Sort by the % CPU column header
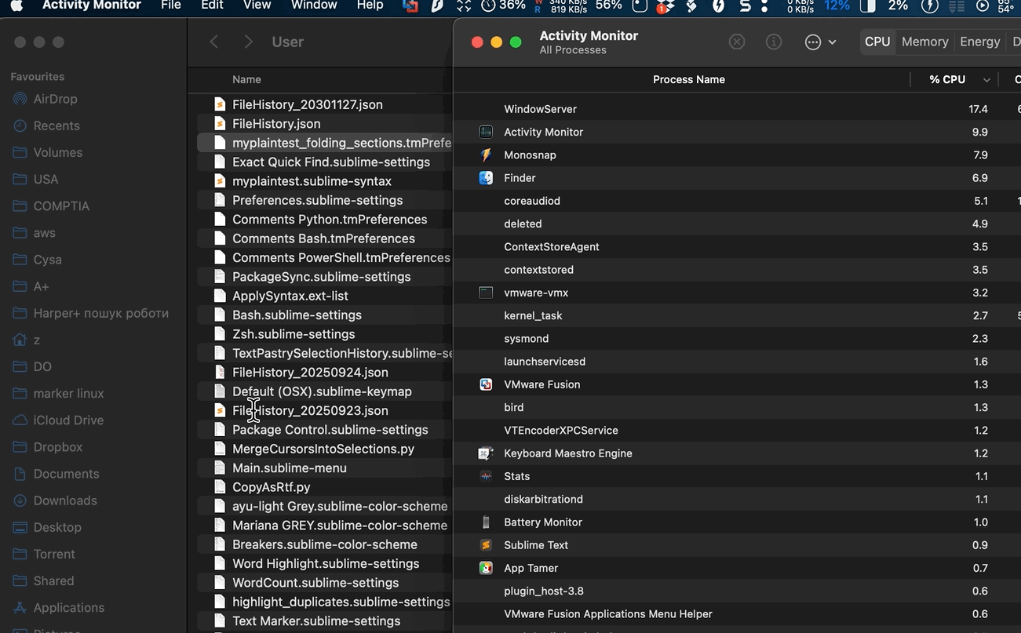Viewport: 1021px width, 633px height. pyautogui.click(x=946, y=79)
